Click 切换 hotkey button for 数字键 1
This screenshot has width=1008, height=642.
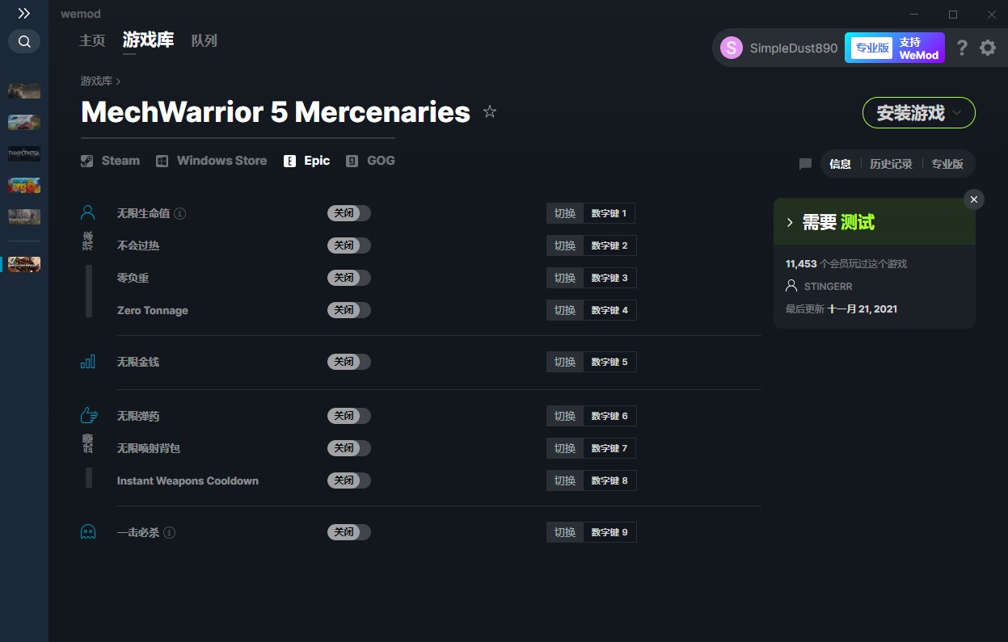[565, 213]
